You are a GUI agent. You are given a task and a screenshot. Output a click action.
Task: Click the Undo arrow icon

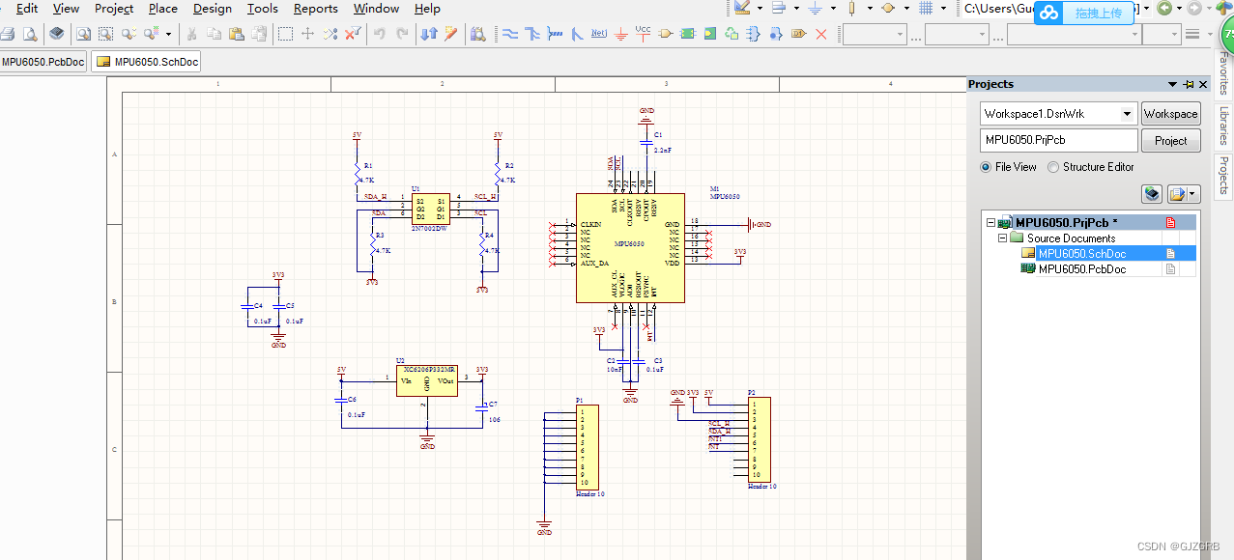[x=379, y=34]
